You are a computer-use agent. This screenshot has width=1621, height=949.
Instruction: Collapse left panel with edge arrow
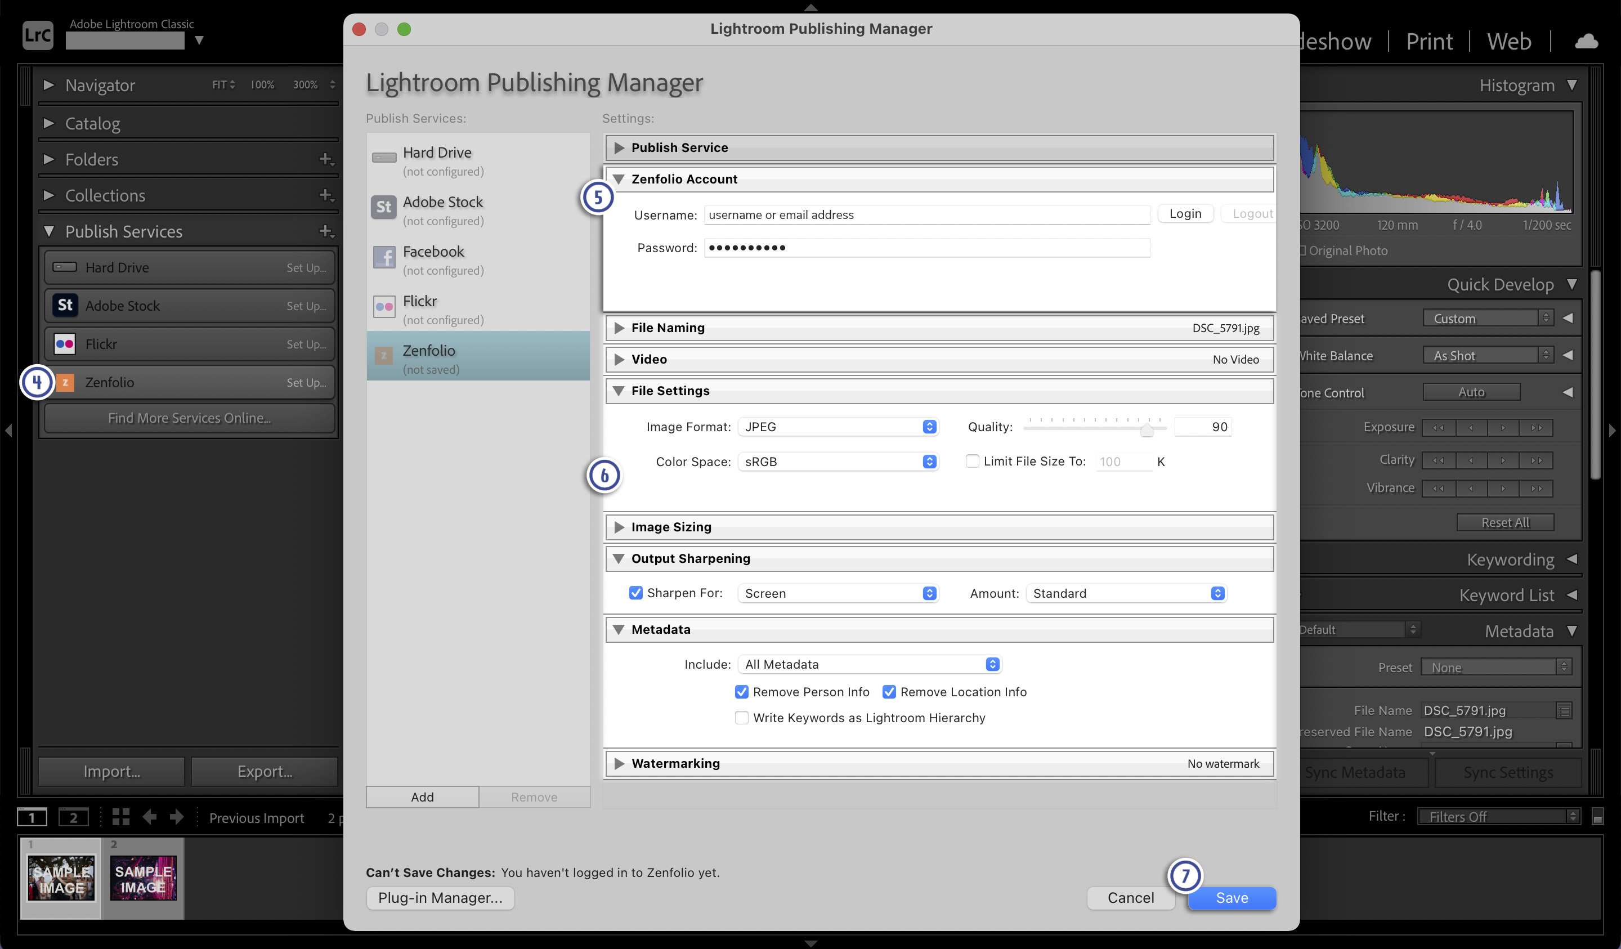[8, 430]
